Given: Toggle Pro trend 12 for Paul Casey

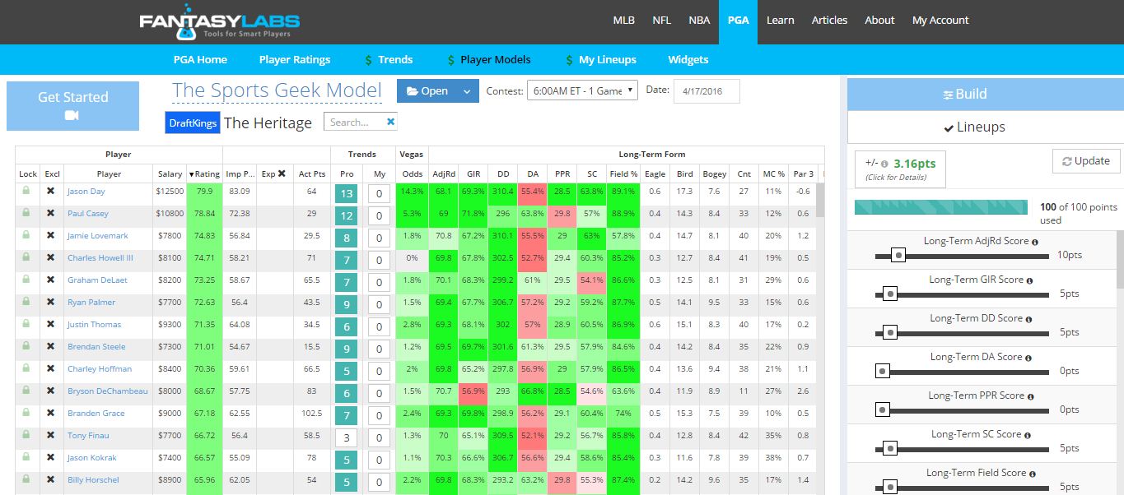Looking at the screenshot, I should click(347, 215).
